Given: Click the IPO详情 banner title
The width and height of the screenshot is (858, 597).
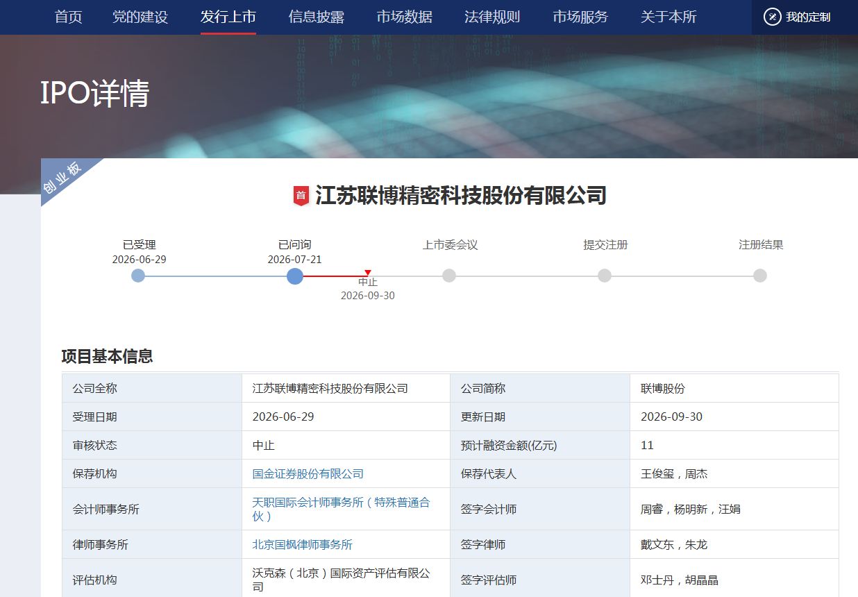Looking at the screenshot, I should click(94, 93).
